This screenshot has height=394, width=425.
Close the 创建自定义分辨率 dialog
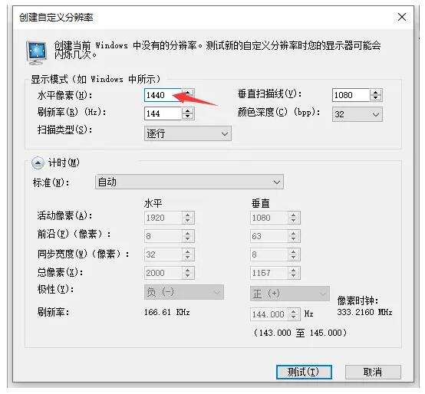(402, 18)
